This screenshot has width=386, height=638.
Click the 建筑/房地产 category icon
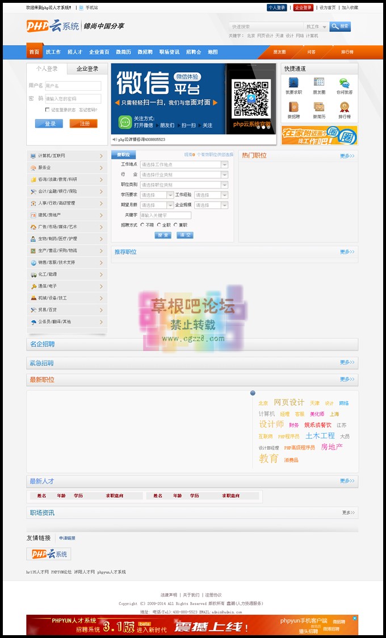pyautogui.click(x=33, y=215)
